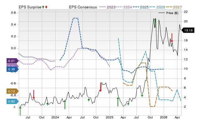Click the 0.0 EPS axis label
Image resolution: width=200 pixels, height=119 pixels.
click(13, 48)
